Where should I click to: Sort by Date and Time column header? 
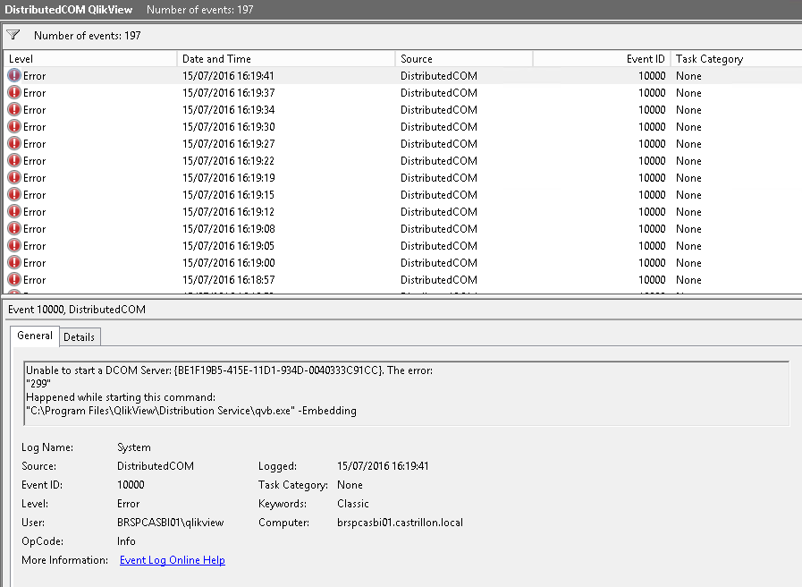coord(286,59)
